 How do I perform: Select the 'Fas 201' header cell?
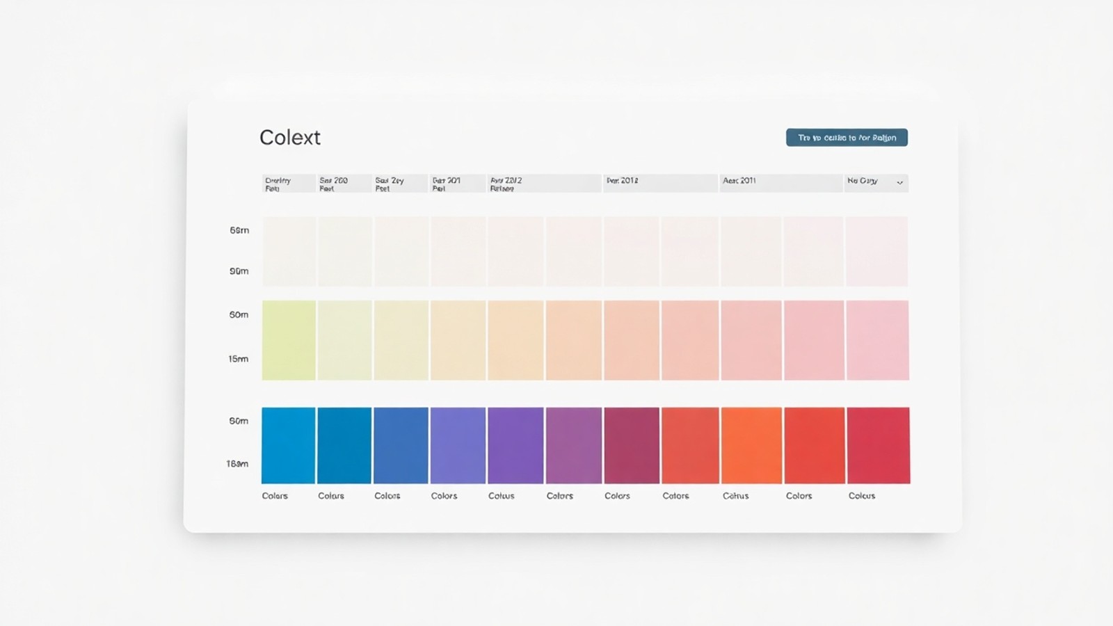point(458,184)
